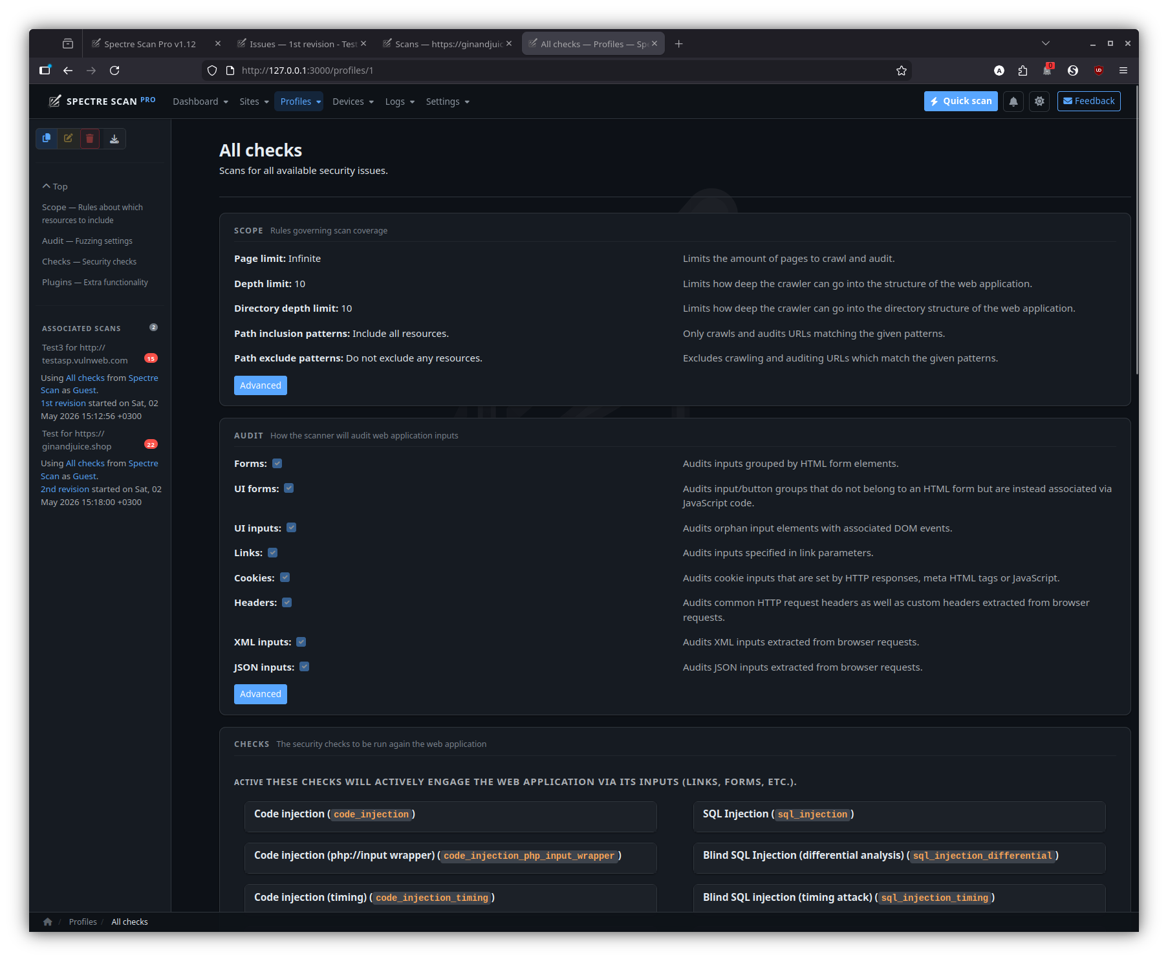Open the Logs dropdown menu

[x=400, y=102]
